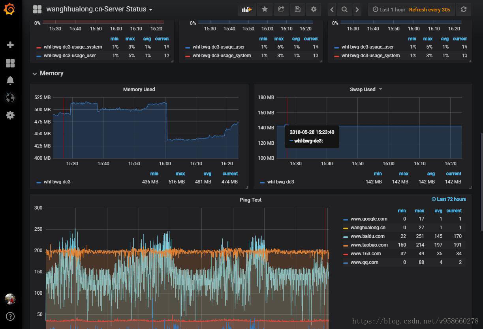Open the Last 1 hour time picker
This screenshot has height=329, width=483.
[x=389, y=9]
